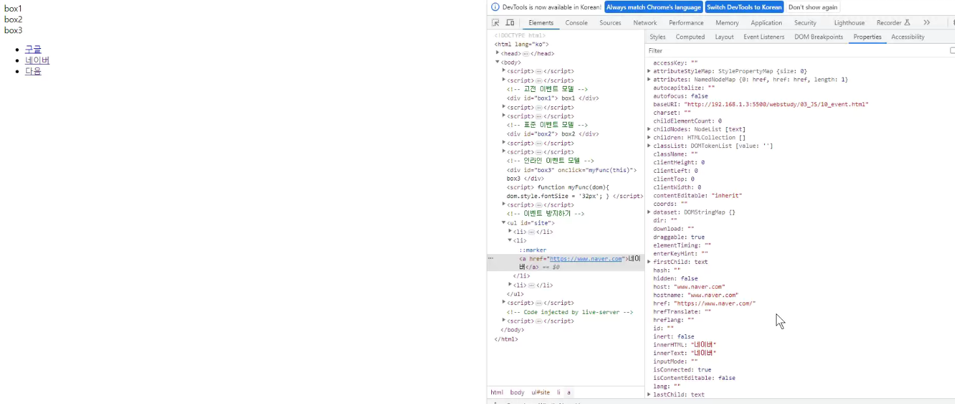Open the more tabs chevron in DevTools
Image resolution: width=955 pixels, height=404 pixels.
coord(927,23)
